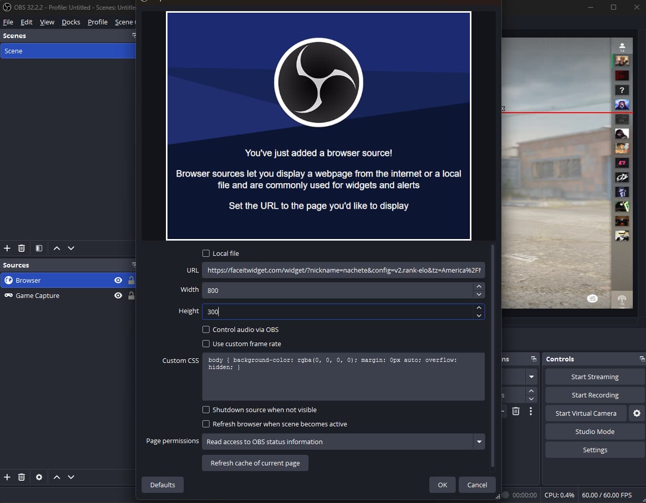This screenshot has height=503, width=646.
Task: Enable Shutdown source when not visible
Action: 206,410
